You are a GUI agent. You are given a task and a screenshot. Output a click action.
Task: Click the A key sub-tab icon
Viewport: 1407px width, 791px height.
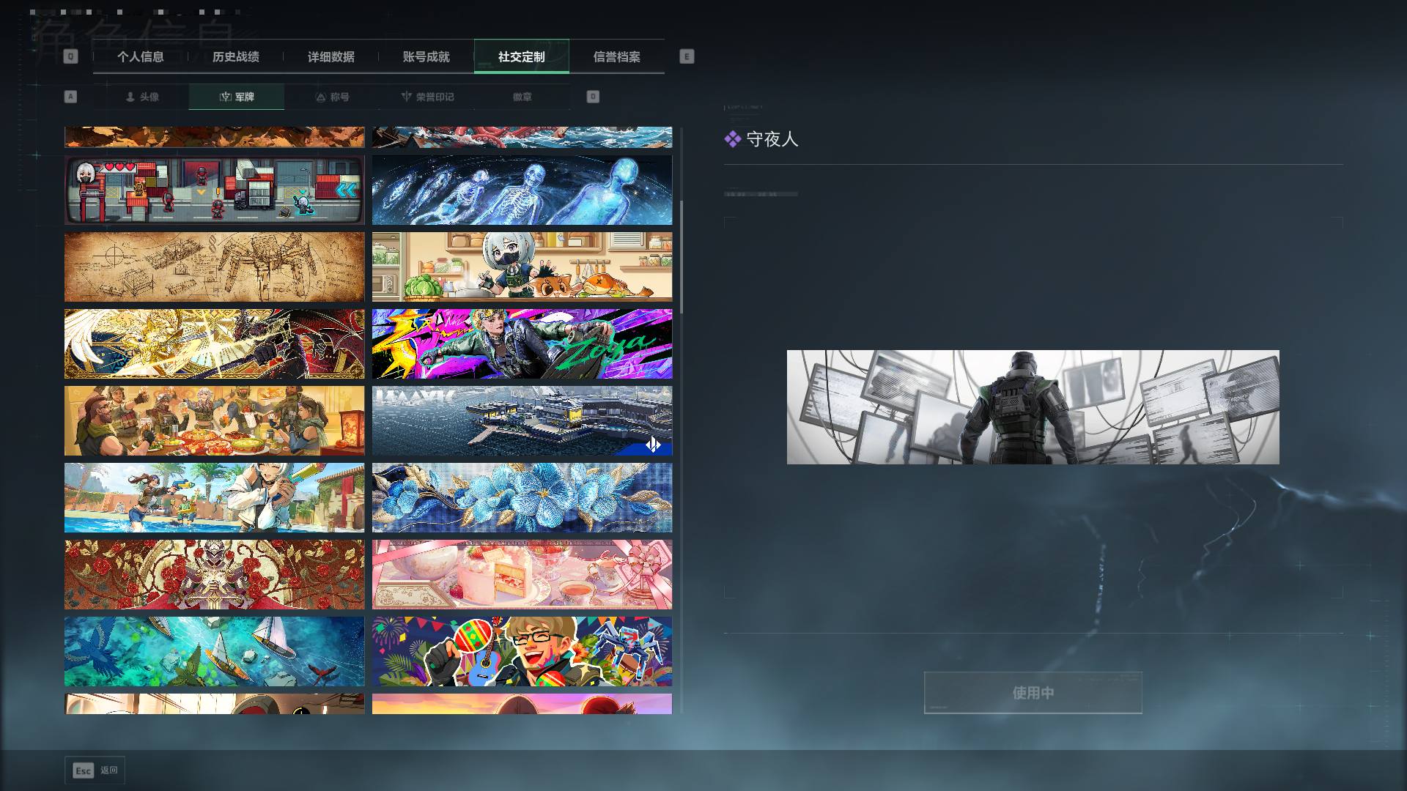[x=70, y=97]
